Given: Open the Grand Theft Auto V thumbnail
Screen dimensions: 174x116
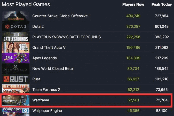Looking at the screenshot, I should point(16,47).
